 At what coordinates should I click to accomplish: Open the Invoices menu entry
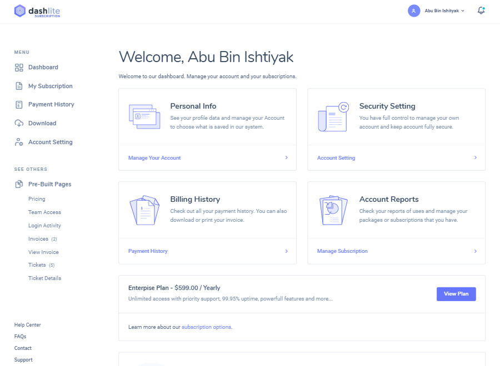coord(37,238)
